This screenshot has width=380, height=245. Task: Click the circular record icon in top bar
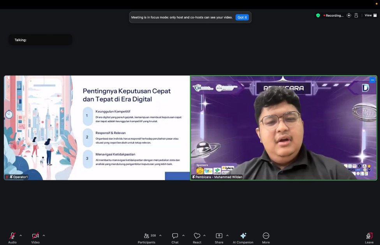349,16
